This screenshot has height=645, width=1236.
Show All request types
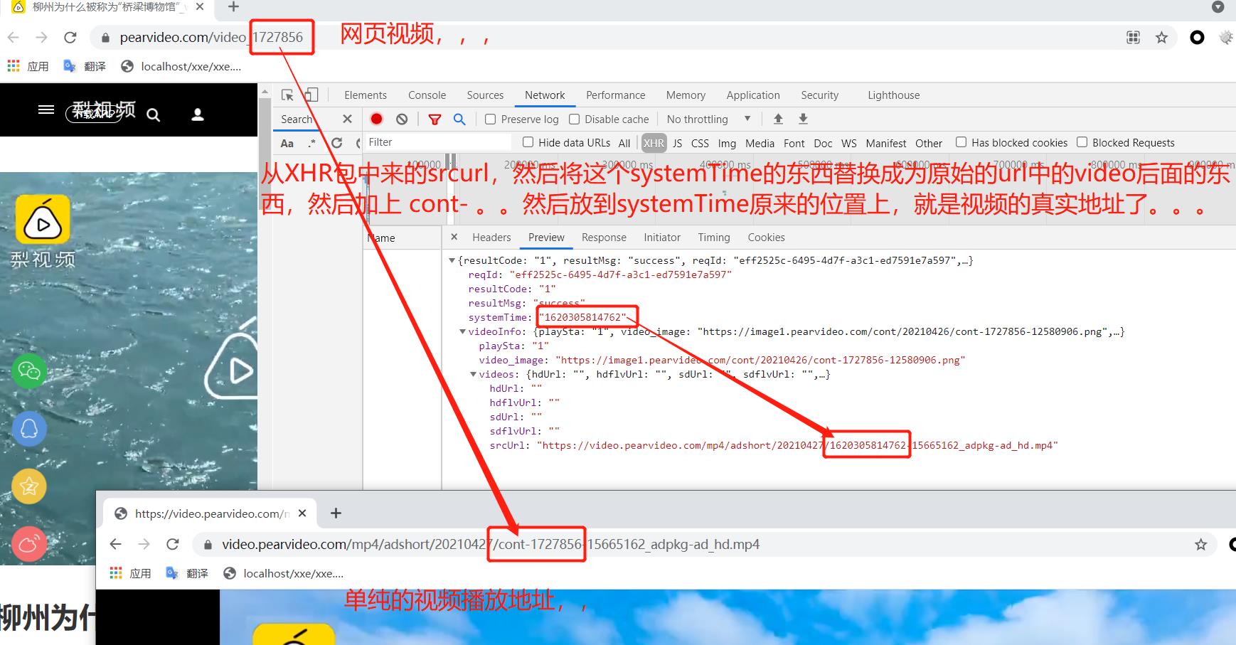point(624,143)
